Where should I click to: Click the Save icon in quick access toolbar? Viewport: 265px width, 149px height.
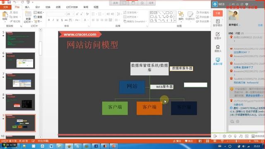pyautogui.click(x=9, y=2)
